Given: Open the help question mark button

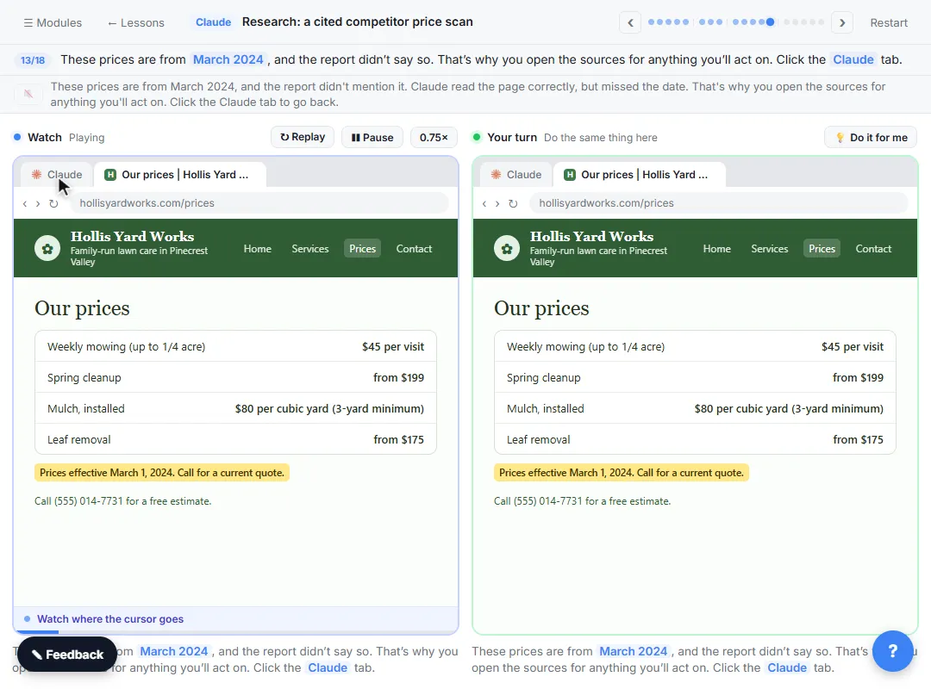Looking at the screenshot, I should (x=892, y=651).
